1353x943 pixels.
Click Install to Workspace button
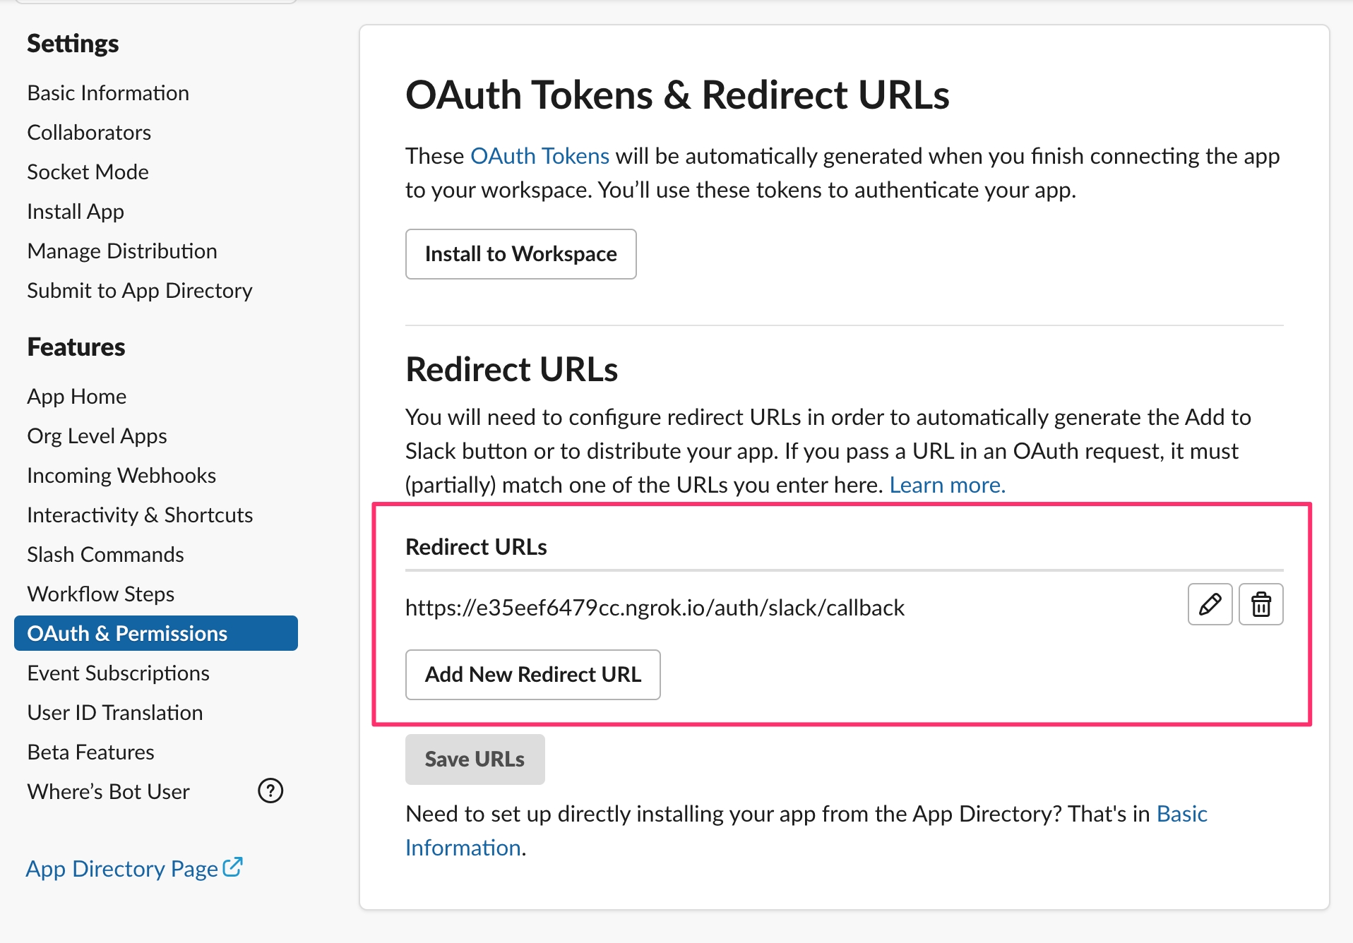(520, 254)
